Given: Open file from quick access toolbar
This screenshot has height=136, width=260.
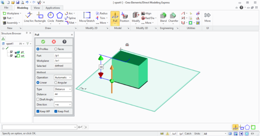Looking at the screenshot, I should coord(13,2).
